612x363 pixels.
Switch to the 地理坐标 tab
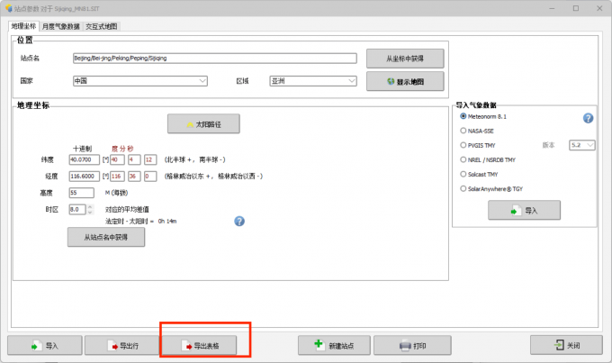[23, 26]
